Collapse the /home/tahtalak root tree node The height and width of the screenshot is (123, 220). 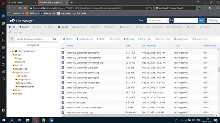coord(10,51)
